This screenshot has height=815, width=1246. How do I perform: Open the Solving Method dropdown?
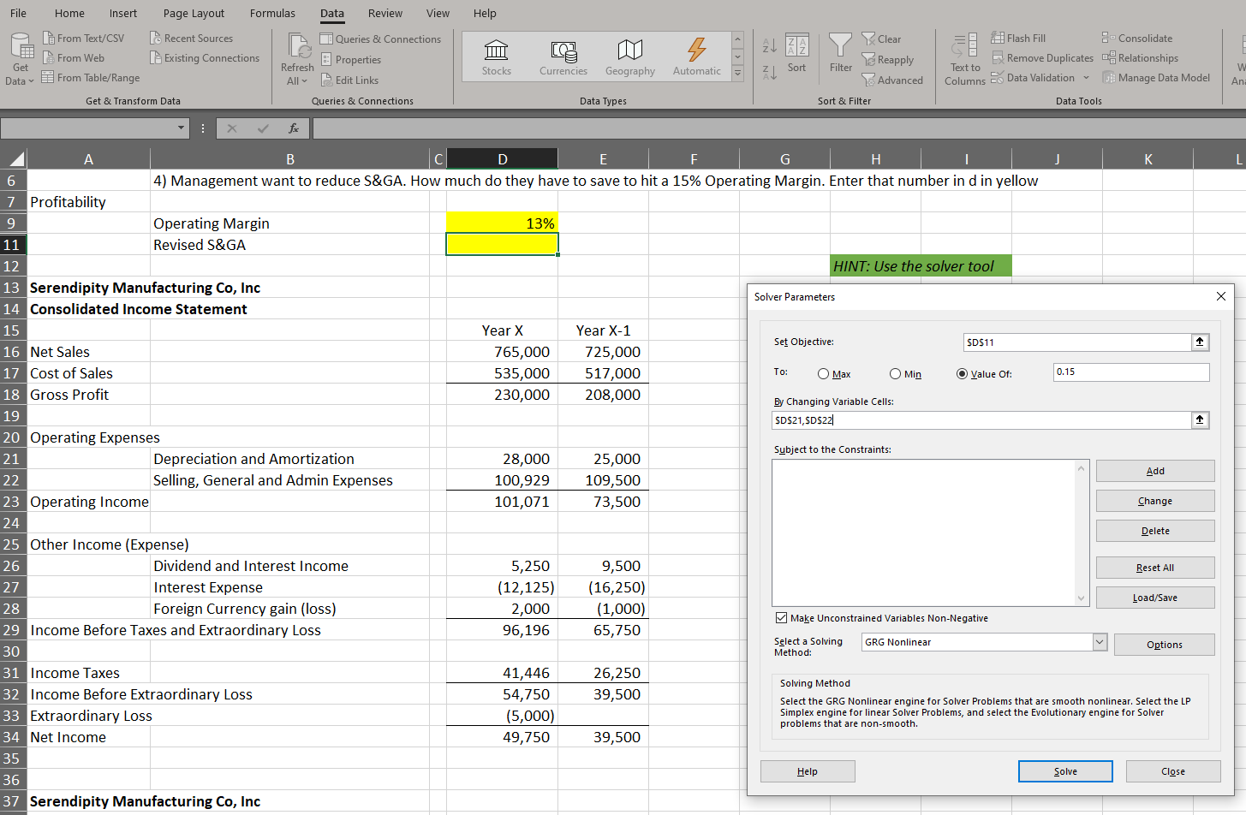[x=1100, y=642]
